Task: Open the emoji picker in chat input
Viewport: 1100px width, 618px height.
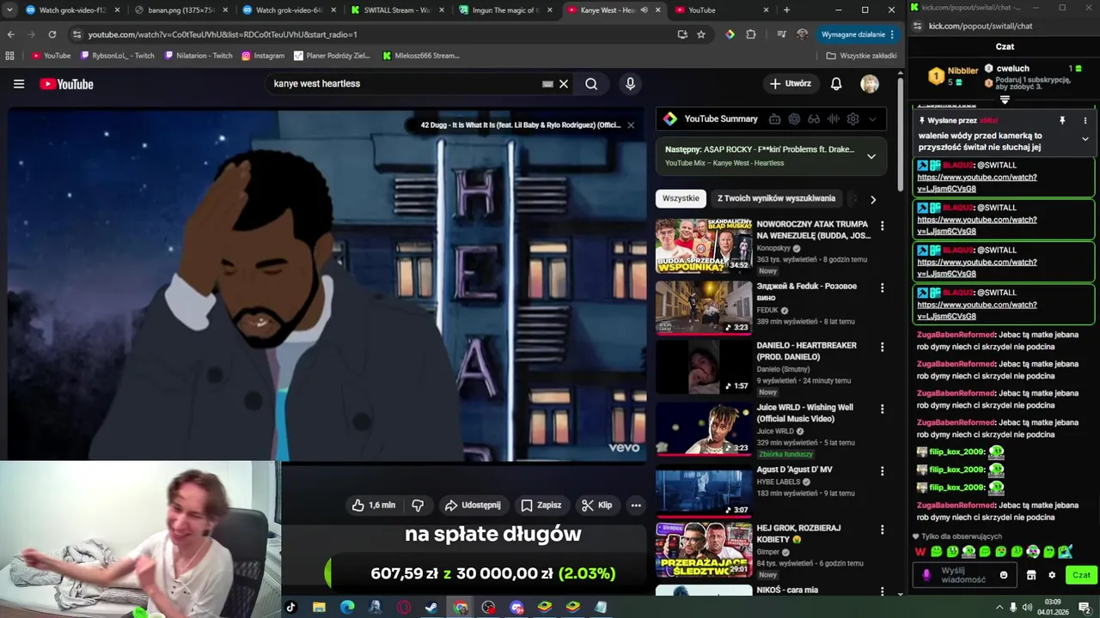Action: click(x=1004, y=575)
